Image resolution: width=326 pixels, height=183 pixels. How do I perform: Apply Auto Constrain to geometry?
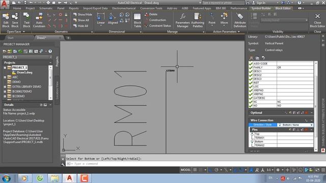click(x=39, y=20)
